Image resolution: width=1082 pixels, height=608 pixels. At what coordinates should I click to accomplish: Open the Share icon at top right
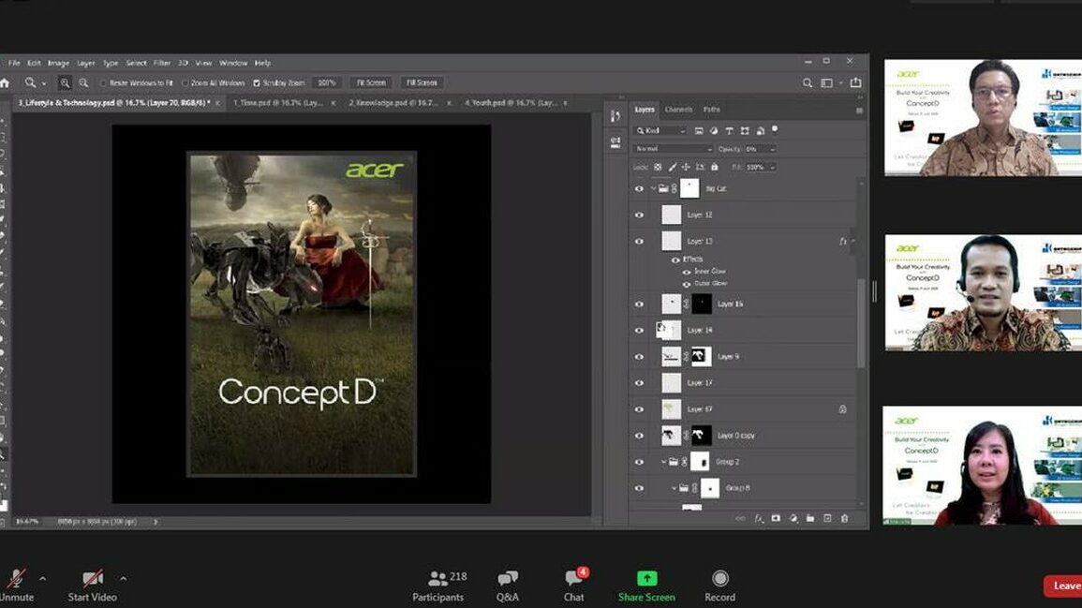tap(855, 82)
